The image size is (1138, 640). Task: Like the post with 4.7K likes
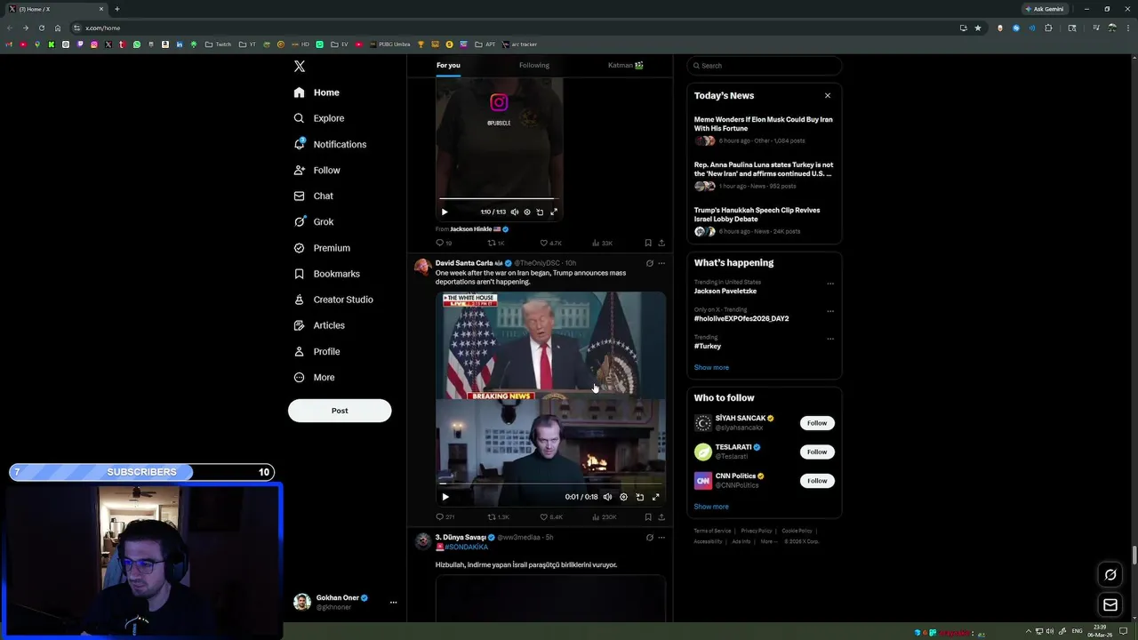click(x=551, y=243)
